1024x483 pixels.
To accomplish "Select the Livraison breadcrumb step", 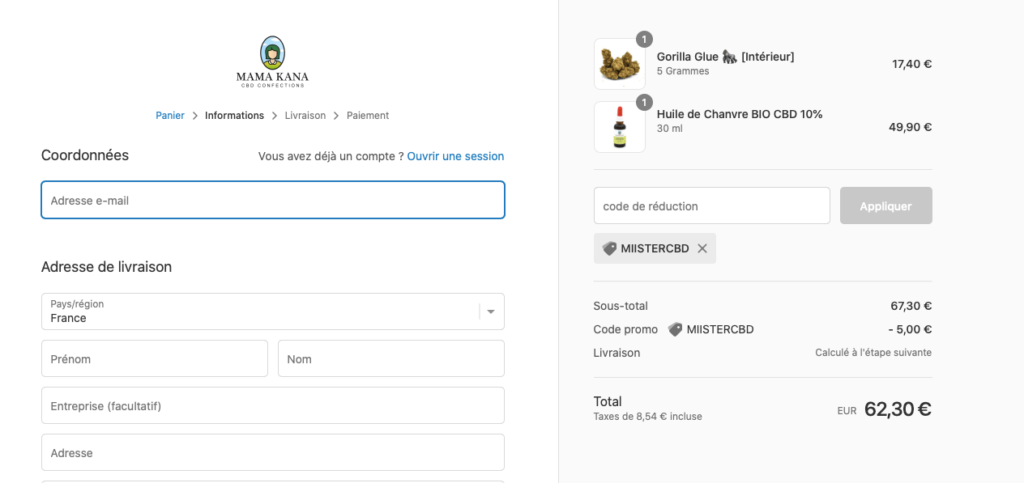I will coord(305,116).
